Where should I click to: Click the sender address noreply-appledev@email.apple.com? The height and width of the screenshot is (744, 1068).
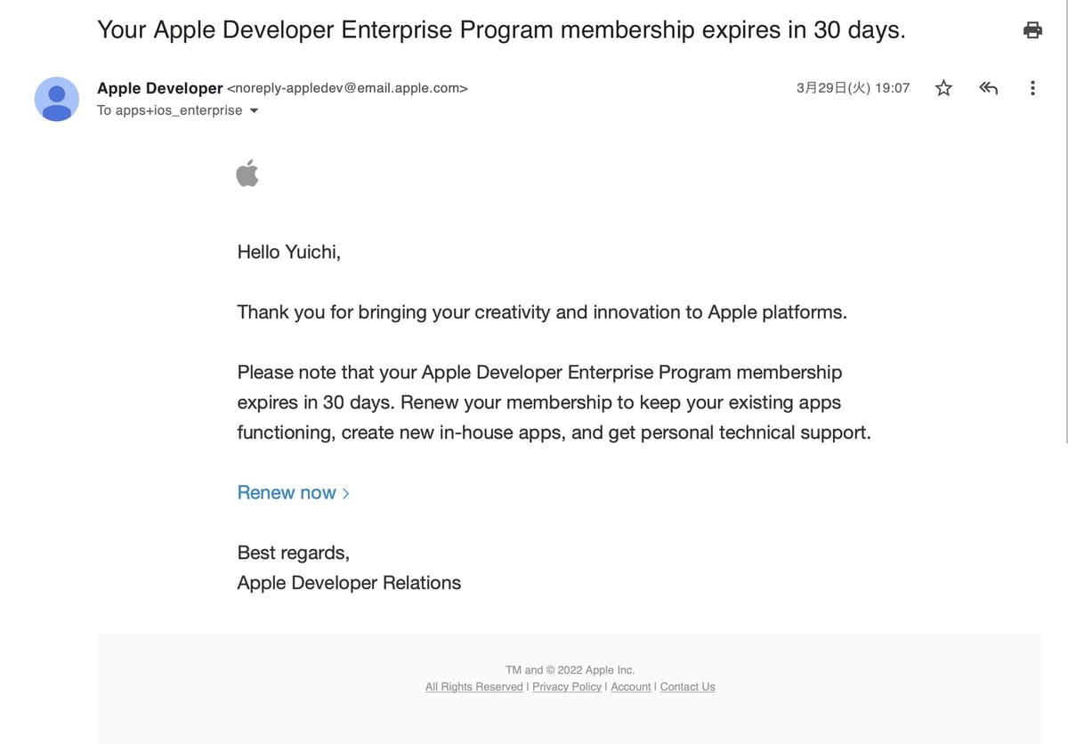(347, 88)
